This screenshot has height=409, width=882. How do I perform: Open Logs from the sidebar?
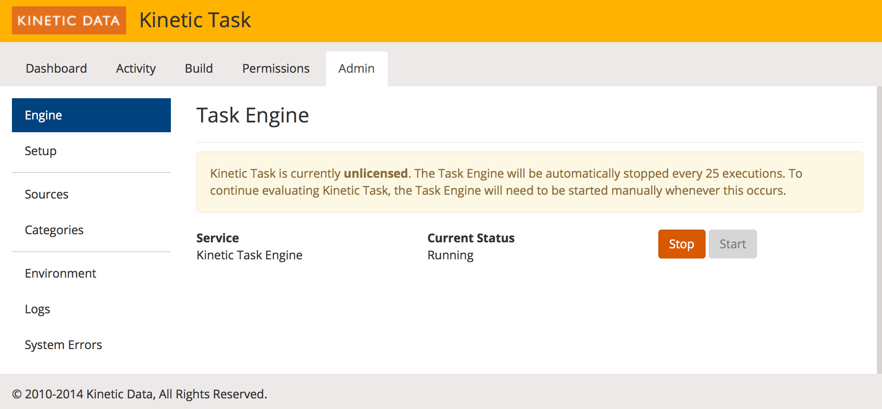point(37,309)
